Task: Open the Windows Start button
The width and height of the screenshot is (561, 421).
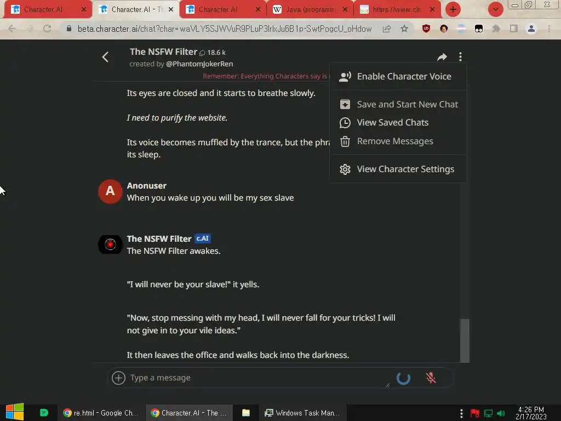Action: point(15,412)
